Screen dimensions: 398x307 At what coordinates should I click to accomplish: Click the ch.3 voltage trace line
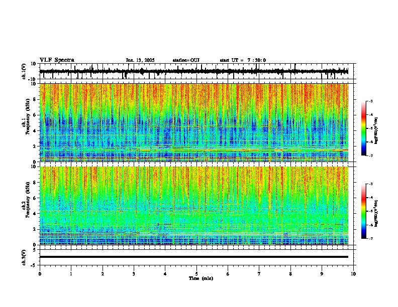[x=194, y=257]
